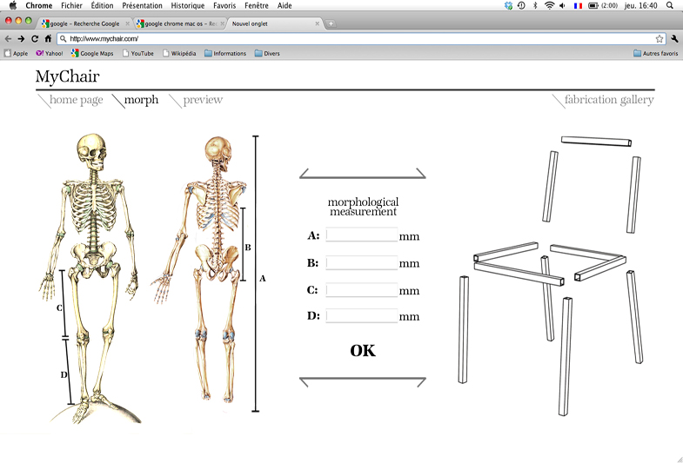Click the exploded chair frame drawing
The width and height of the screenshot is (683, 463).
tap(551, 276)
